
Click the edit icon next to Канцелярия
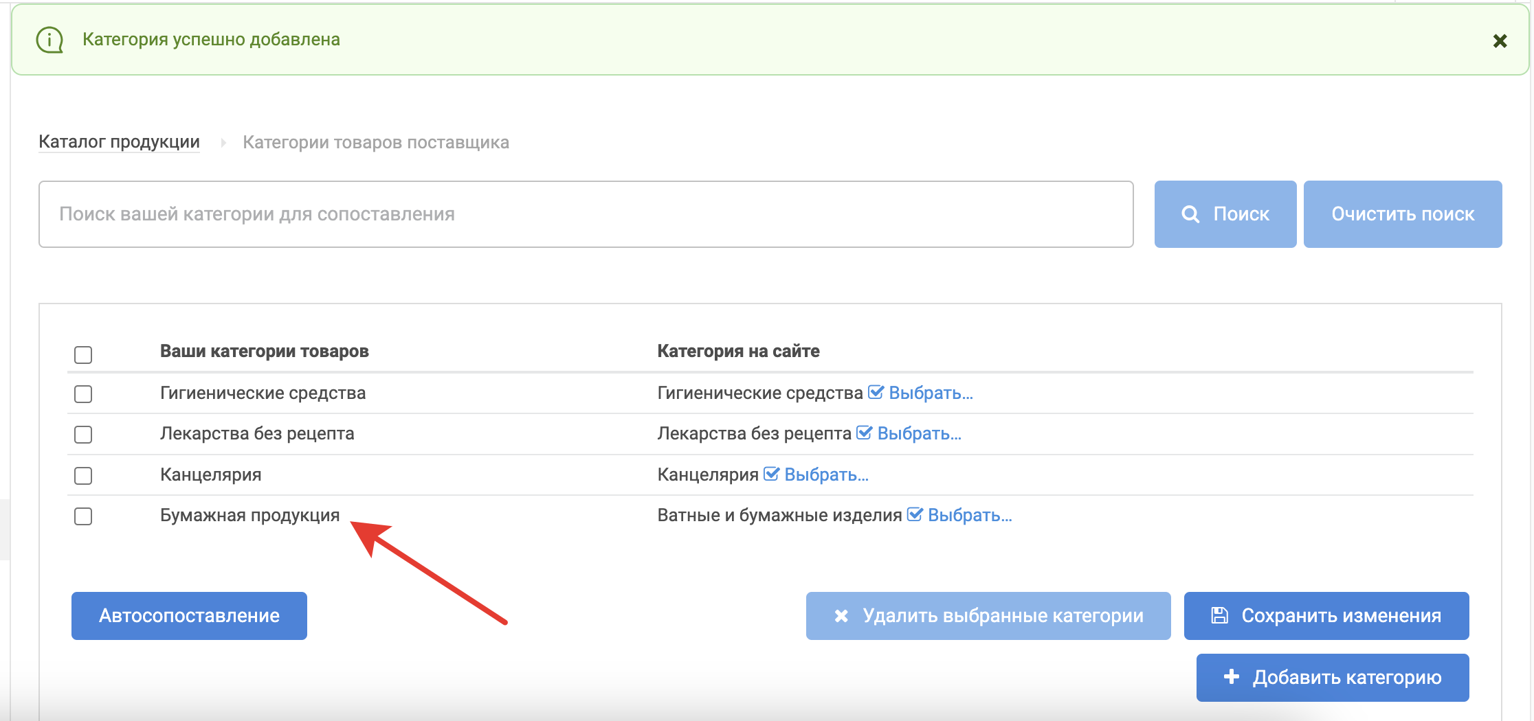pyautogui.click(x=771, y=474)
